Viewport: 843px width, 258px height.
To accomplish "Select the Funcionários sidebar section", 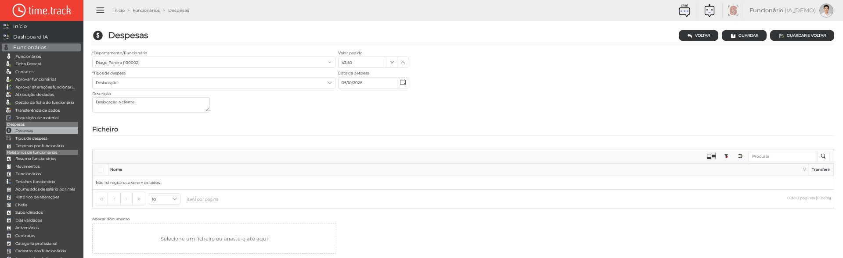I will (41, 47).
